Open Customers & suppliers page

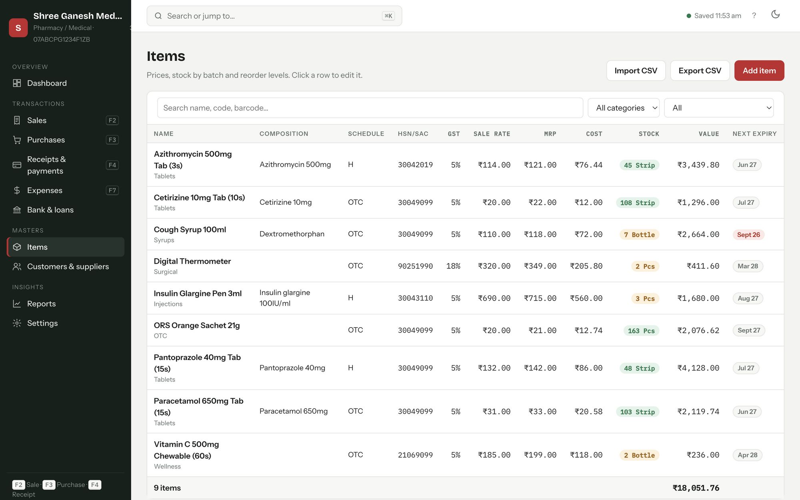[x=66, y=267]
